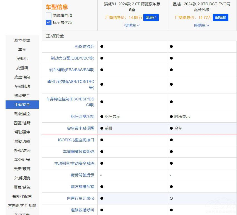Uncheck the 标示最优项 checkbox
237x215 pixels.
(x=49, y=23)
